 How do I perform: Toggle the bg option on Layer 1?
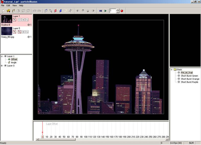[27, 19]
